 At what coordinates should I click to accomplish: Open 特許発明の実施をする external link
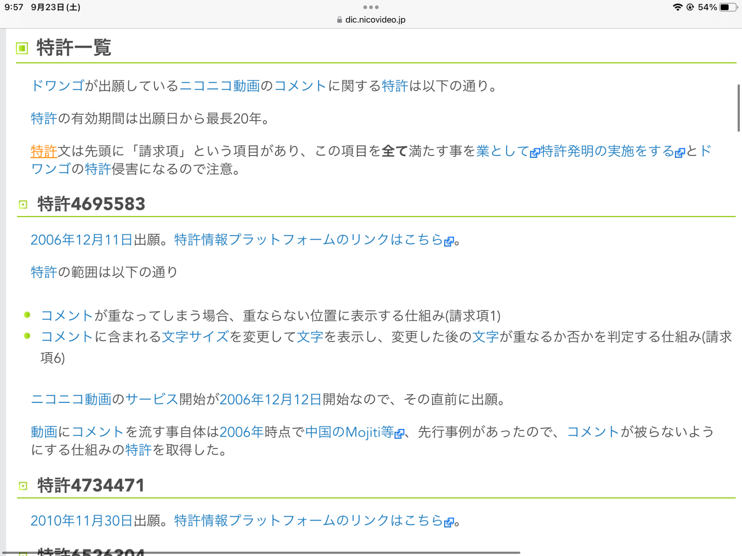tap(607, 151)
